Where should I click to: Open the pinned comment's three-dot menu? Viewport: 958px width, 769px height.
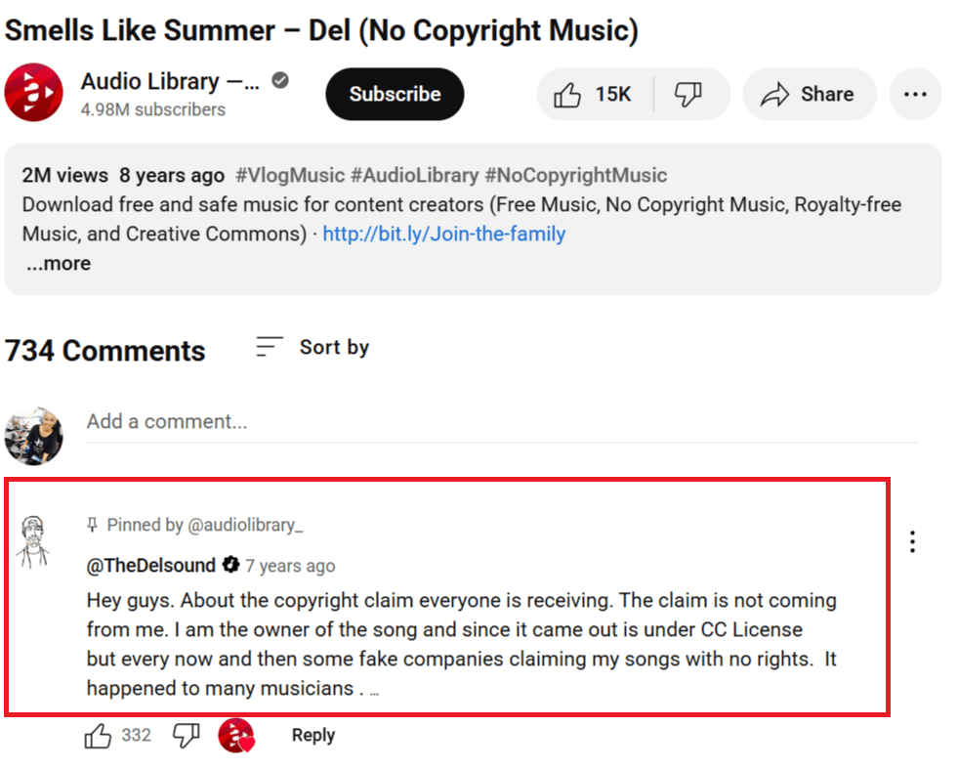(912, 541)
